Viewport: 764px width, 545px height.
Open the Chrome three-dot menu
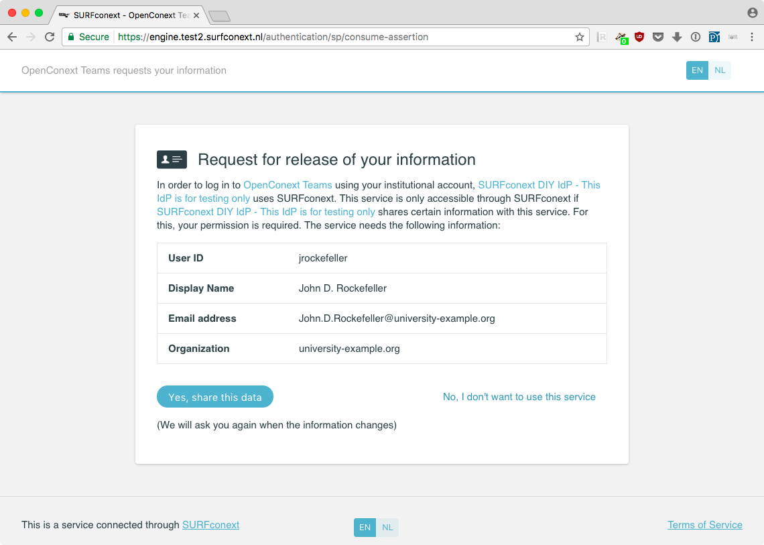point(752,37)
